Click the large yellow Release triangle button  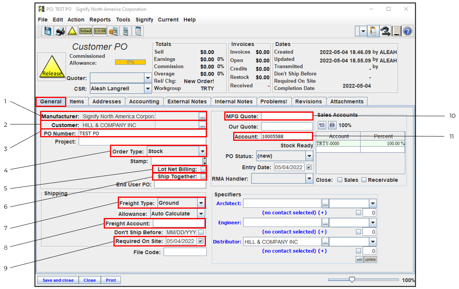click(52, 67)
